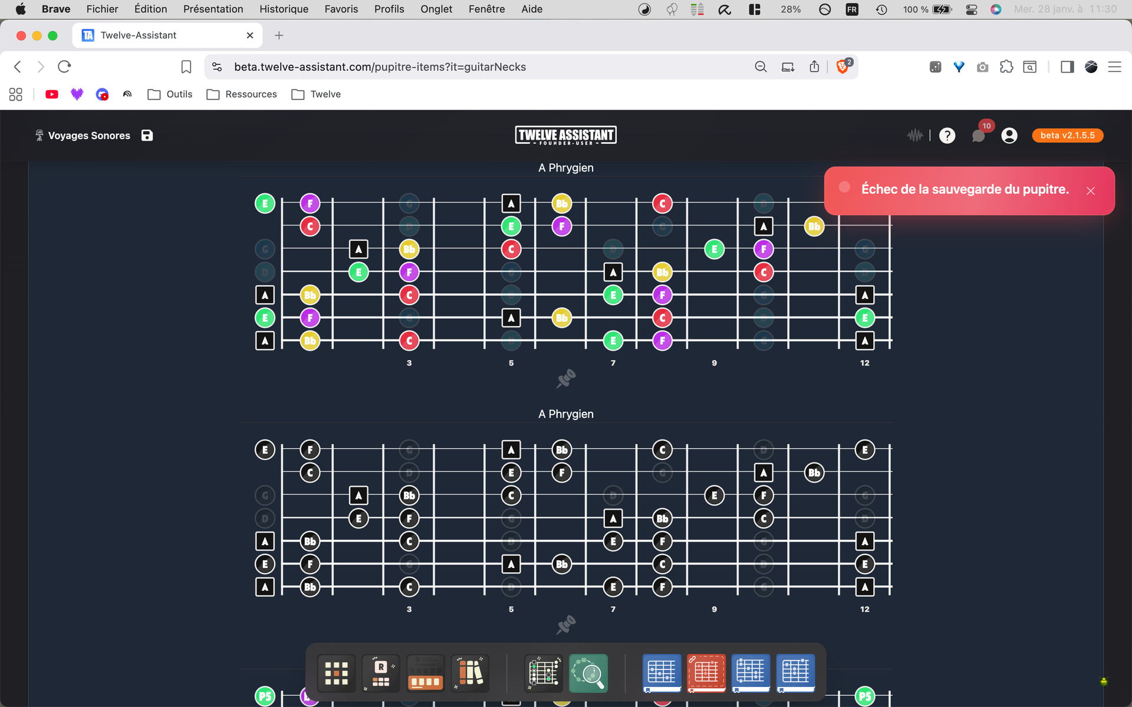Image resolution: width=1132 pixels, height=707 pixels.
Task: Click the beta v2.1.5.5 version badge
Action: 1067,136
